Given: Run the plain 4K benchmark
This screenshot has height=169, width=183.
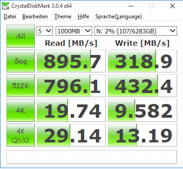Looking at the screenshot, I should pyautogui.click(x=21, y=110).
